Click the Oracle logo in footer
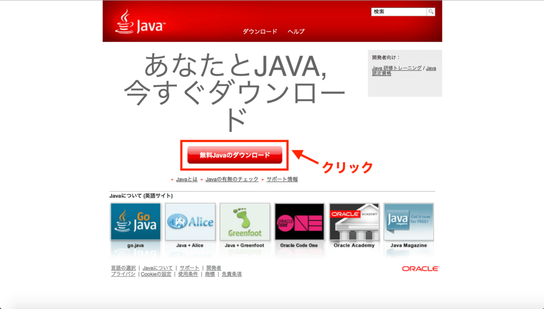Viewport: 544px width, 309px height. [421, 269]
